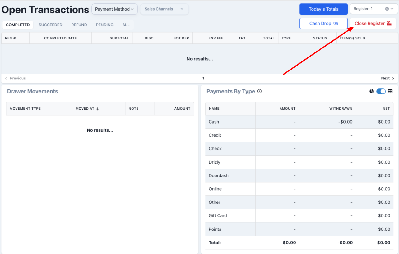
Task: Click the table view icon
Action: [x=390, y=91]
